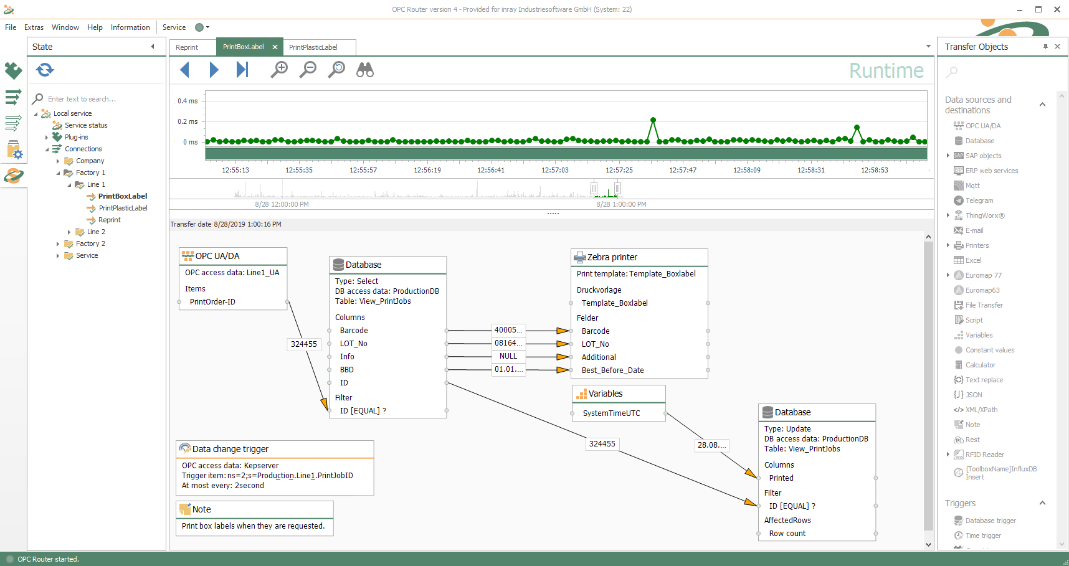Go to next transfer with right arrow

point(214,70)
